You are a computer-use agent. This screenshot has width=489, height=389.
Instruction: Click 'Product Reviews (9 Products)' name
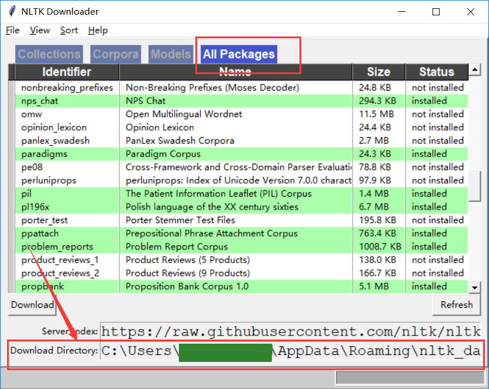[188, 273]
